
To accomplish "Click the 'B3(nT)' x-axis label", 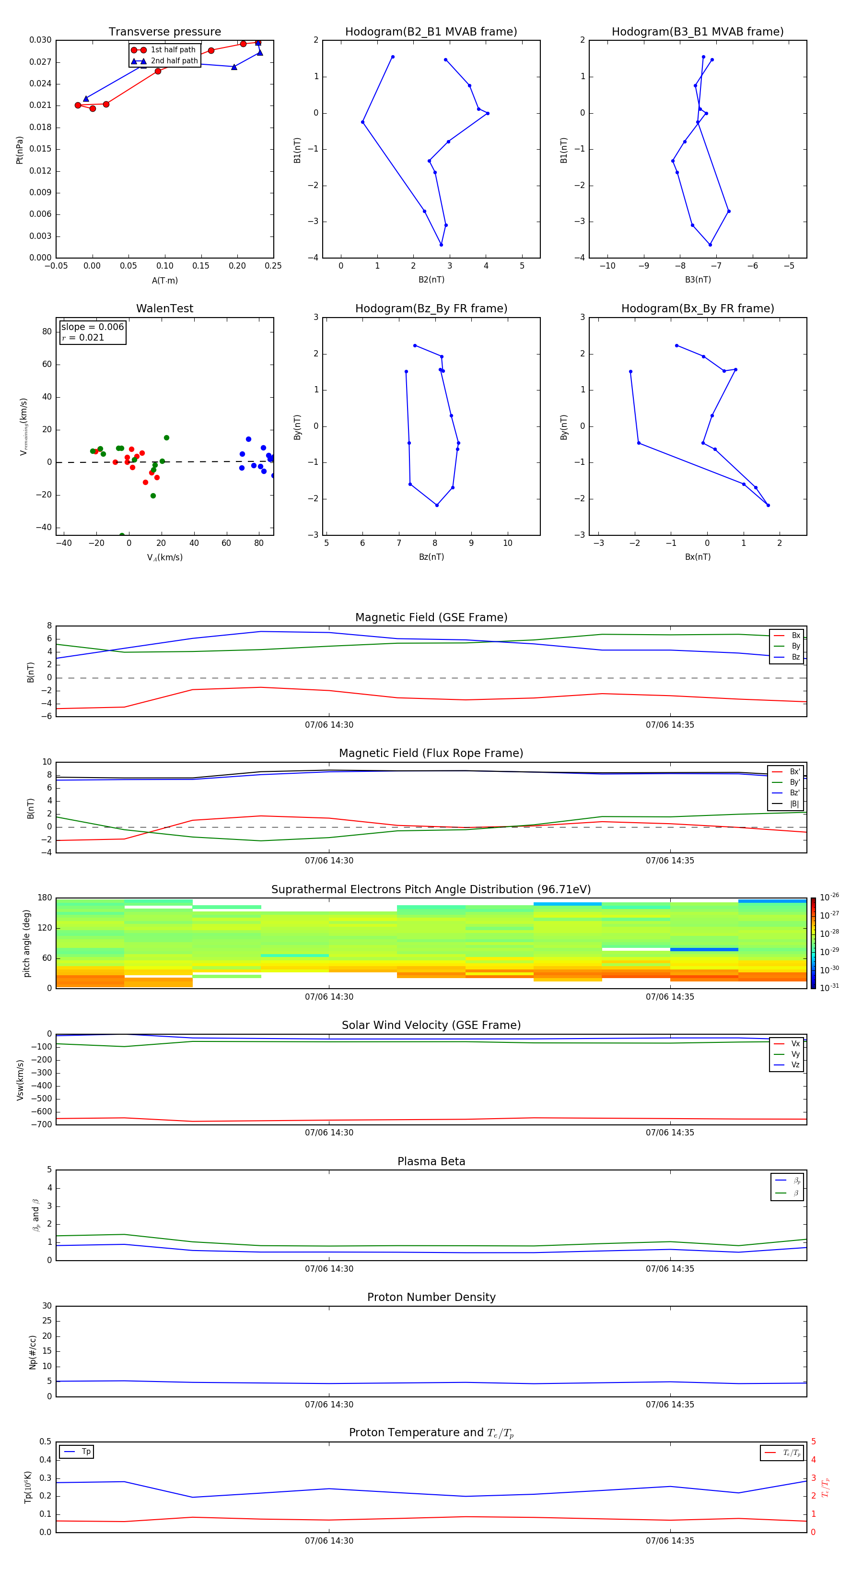I will click(698, 280).
